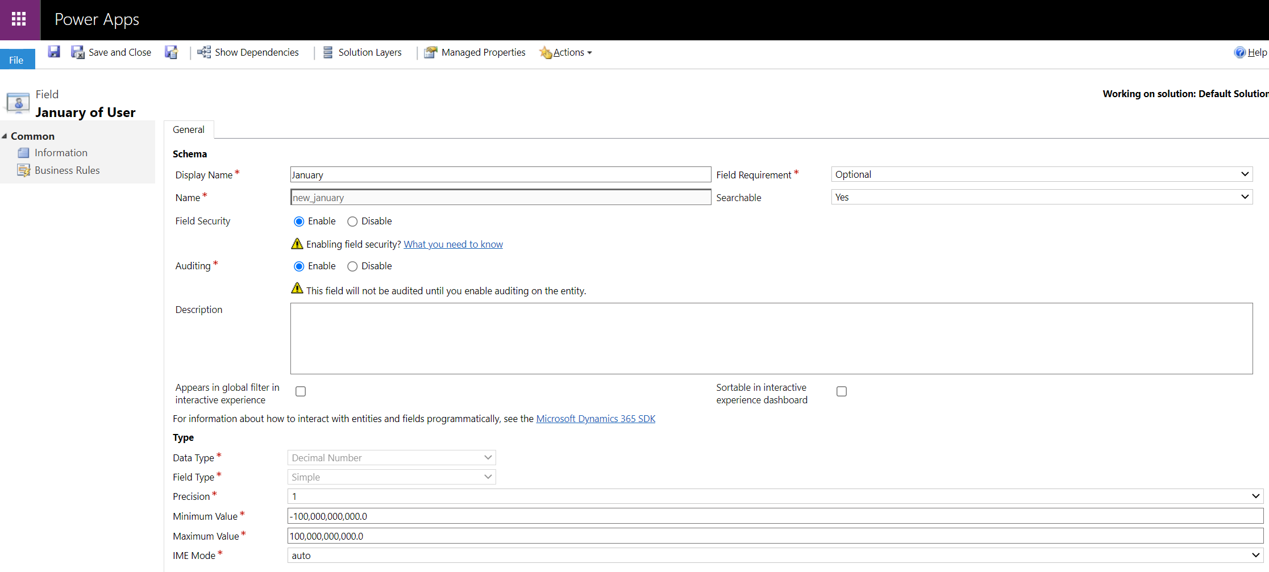Click the Business Rules icon in sidebar

23,170
